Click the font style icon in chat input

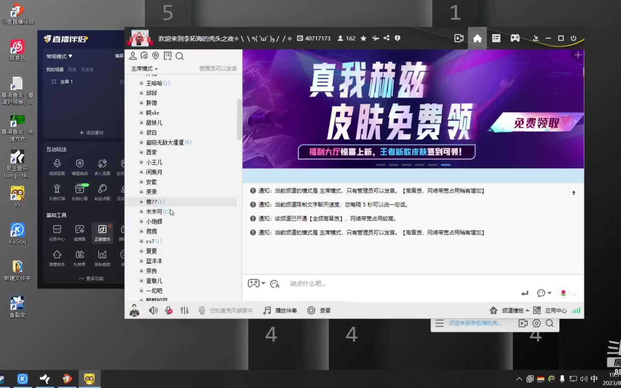(275, 284)
